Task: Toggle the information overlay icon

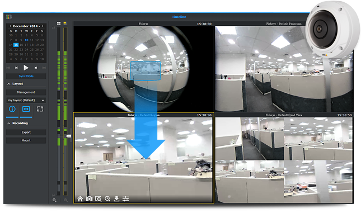Action: [12, 109]
